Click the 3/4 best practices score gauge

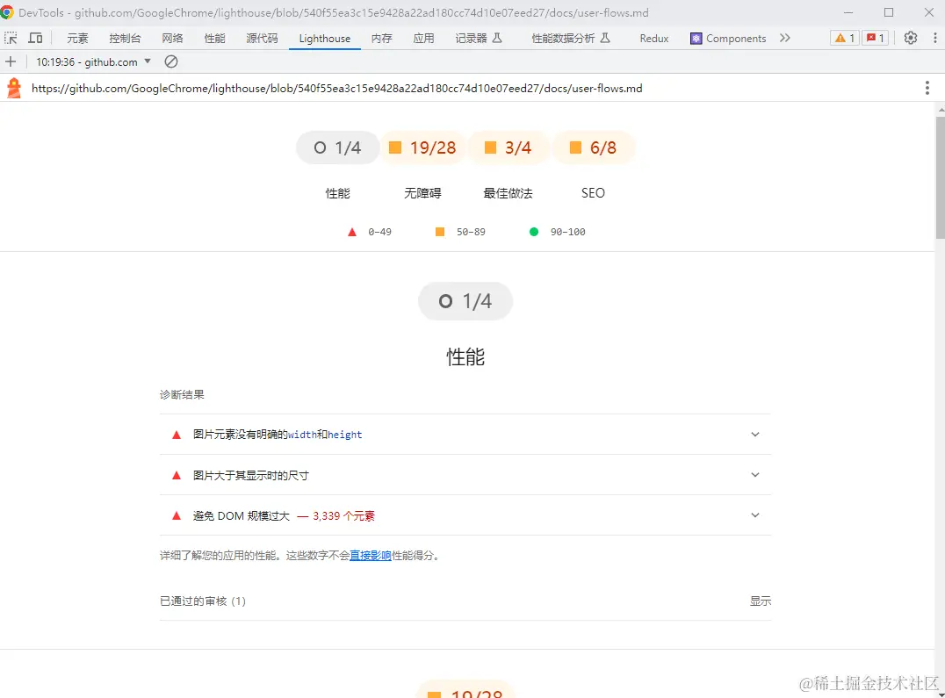508,148
